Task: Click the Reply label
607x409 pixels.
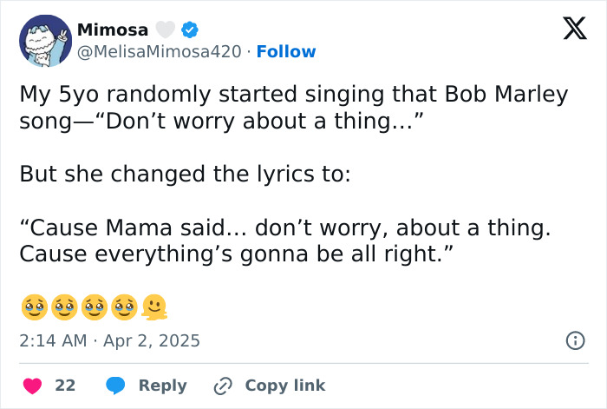Action: [162, 386]
